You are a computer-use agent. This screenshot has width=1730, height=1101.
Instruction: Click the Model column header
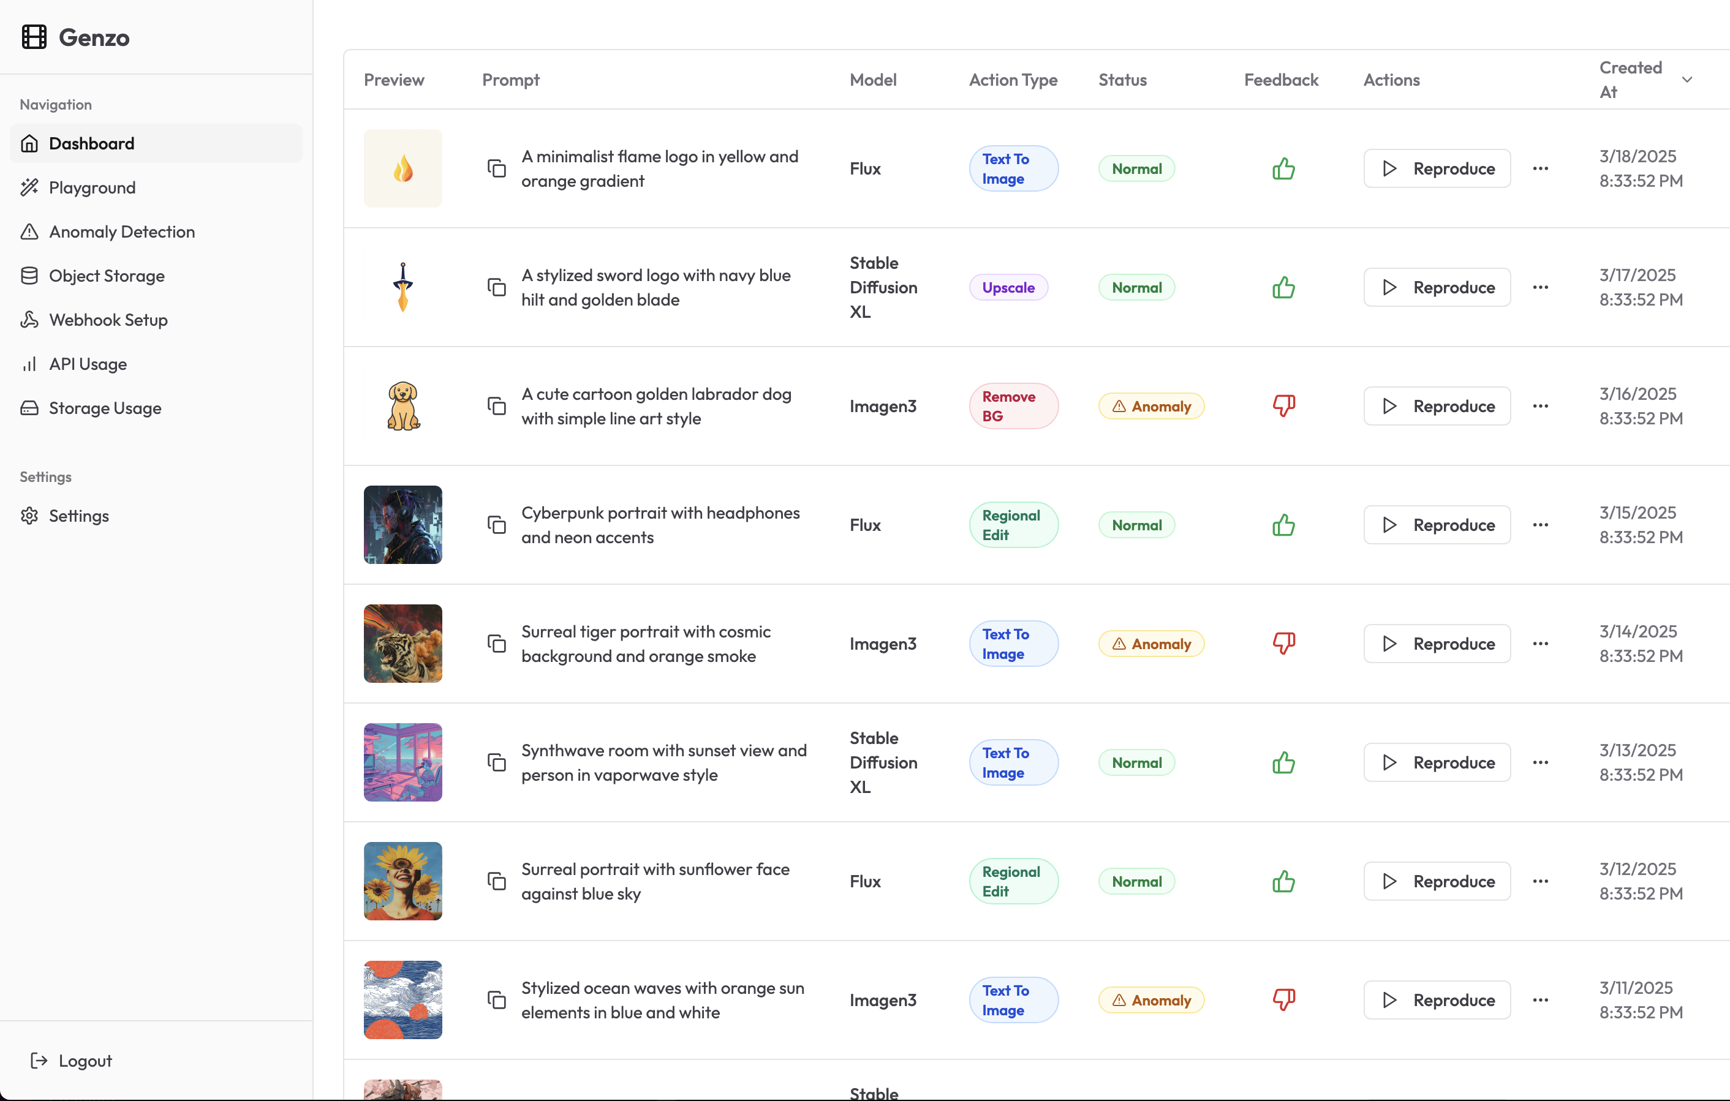[873, 80]
